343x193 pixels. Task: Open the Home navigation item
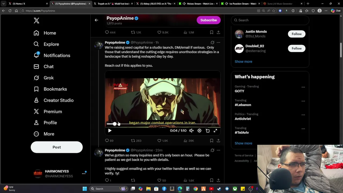pyautogui.click(x=45, y=33)
